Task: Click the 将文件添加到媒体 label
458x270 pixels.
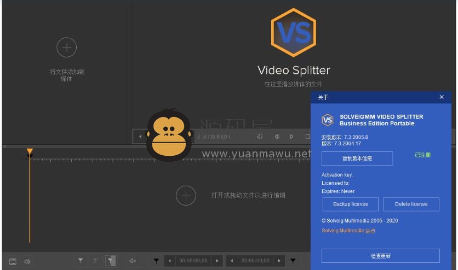Action: (x=67, y=75)
